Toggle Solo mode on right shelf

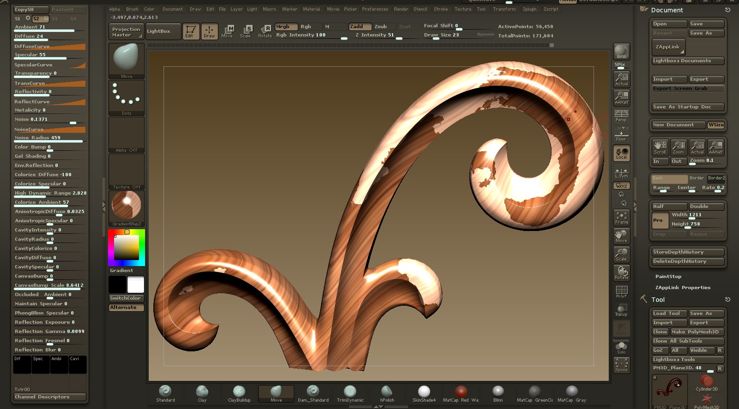click(621, 347)
